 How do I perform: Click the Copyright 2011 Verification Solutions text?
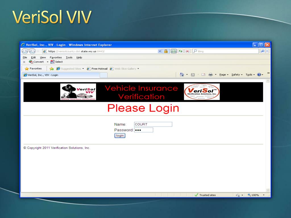[57, 148]
